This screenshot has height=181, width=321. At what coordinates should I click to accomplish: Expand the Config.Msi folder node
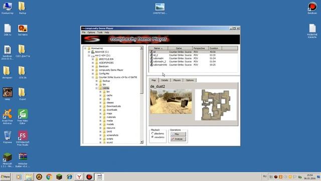pos(93,74)
